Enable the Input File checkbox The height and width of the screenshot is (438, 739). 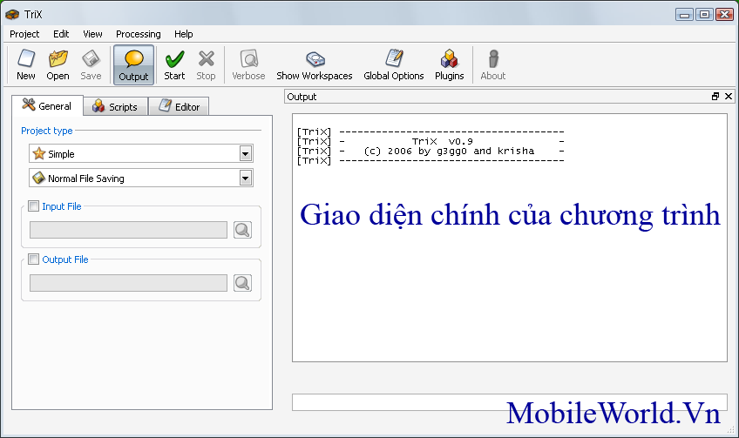point(34,206)
